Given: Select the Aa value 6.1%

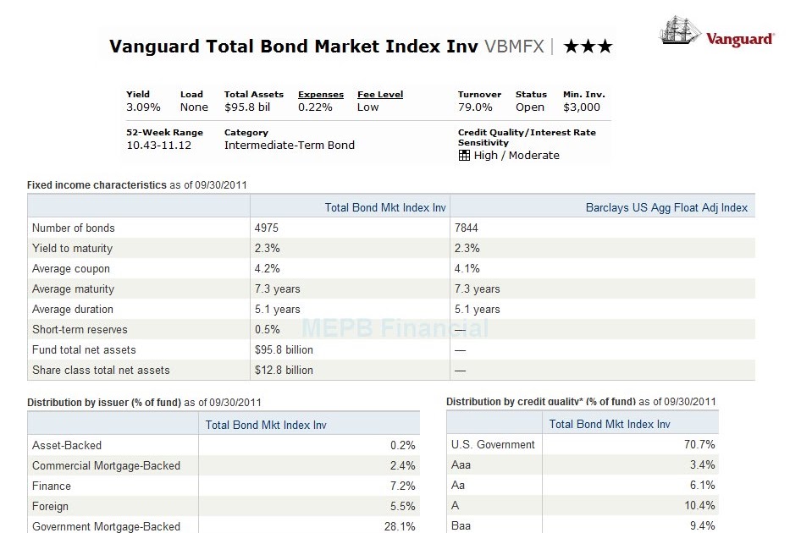Looking at the screenshot, I should coord(702,485).
